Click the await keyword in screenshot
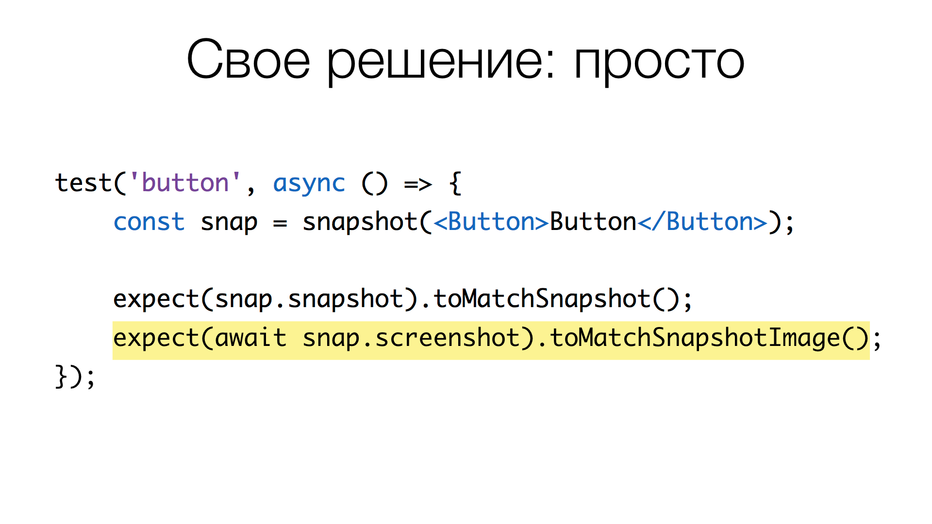Viewport: 932px width, 524px height. tap(249, 336)
